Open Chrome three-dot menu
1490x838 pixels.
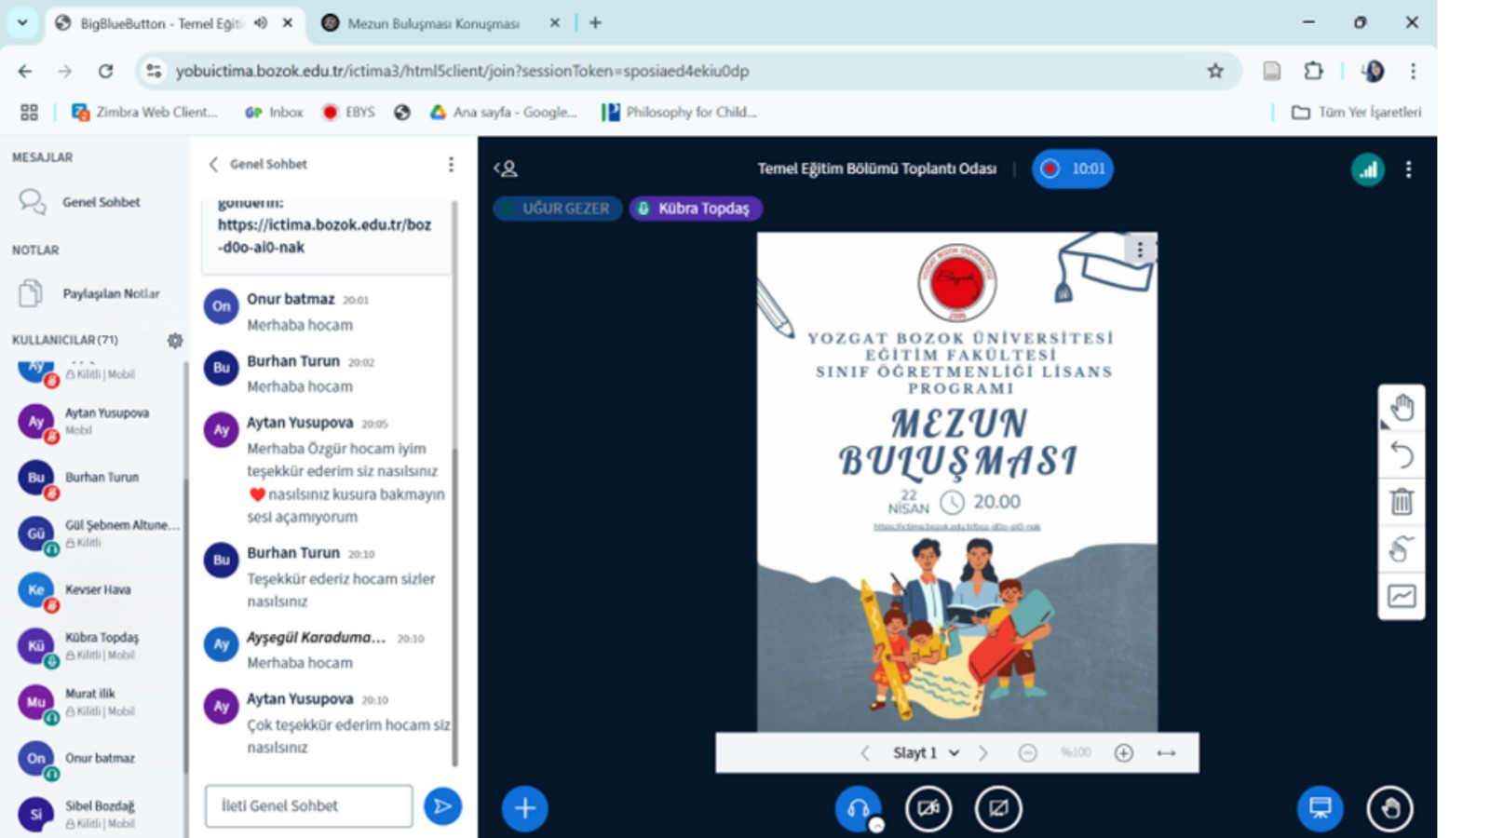tap(1413, 71)
